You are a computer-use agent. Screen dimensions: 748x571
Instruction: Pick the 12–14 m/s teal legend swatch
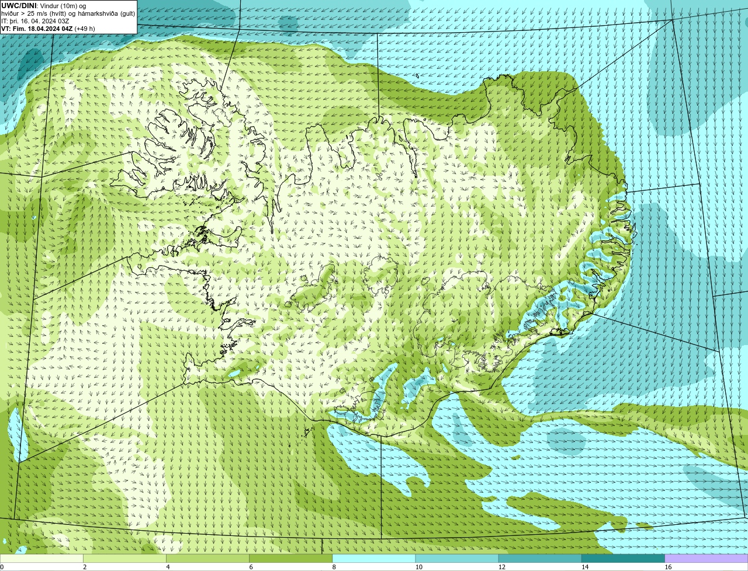tap(540, 558)
